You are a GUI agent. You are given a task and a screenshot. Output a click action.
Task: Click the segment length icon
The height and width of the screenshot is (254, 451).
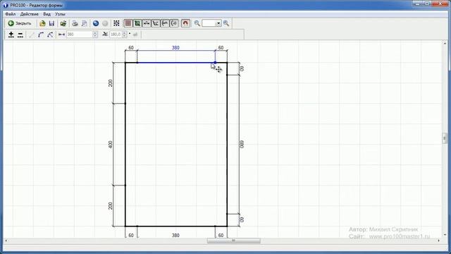[x=61, y=35]
